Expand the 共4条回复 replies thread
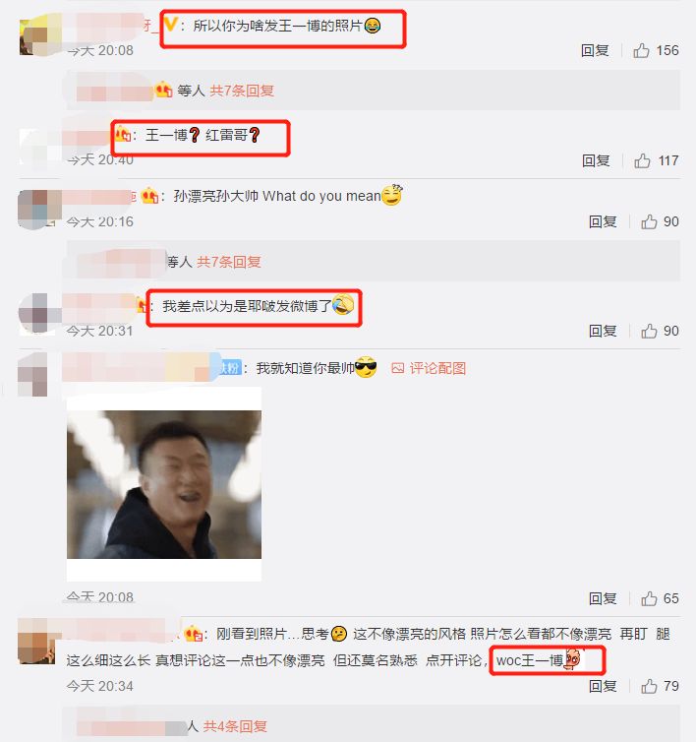The height and width of the screenshot is (742, 696). pyautogui.click(x=235, y=726)
